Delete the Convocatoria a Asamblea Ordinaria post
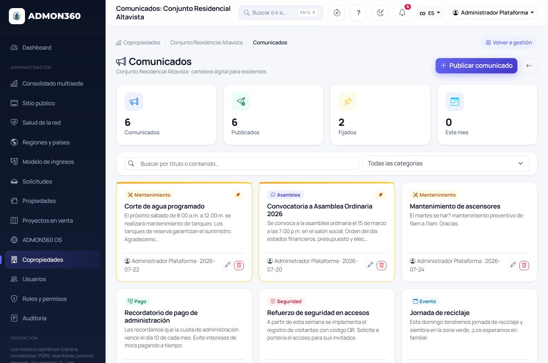 [382, 265]
